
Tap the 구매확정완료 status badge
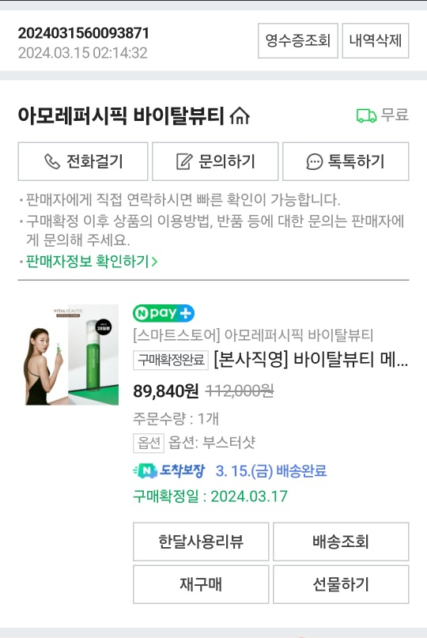coord(171,360)
